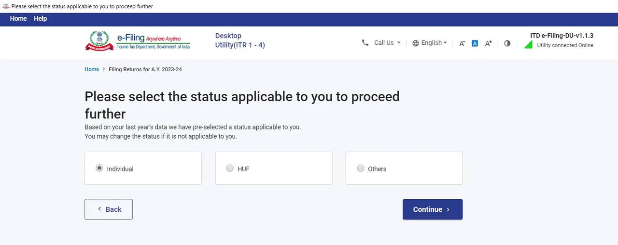The image size is (618, 245).
Task: Click the e-Filing Income Tax Department logo
Action: (138, 41)
